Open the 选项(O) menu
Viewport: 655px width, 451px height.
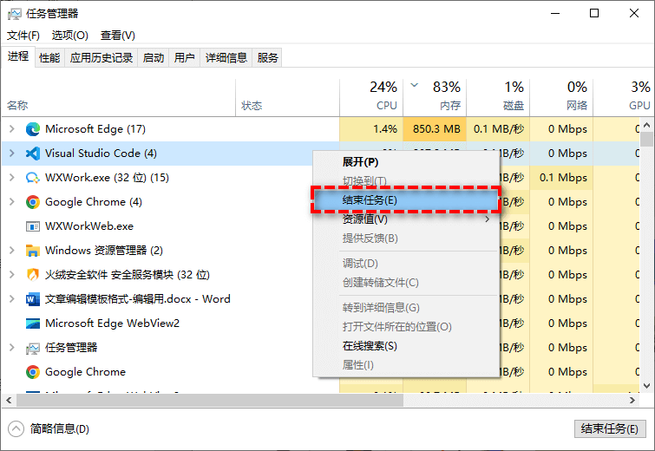pos(69,36)
